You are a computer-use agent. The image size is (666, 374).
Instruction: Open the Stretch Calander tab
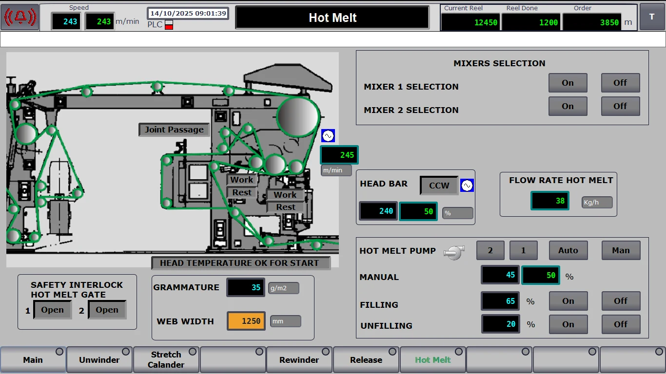[166, 360]
